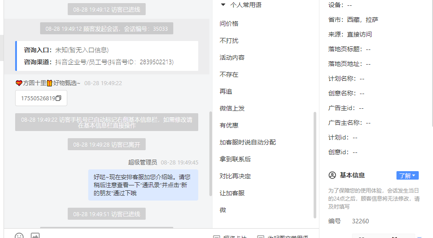Click the 19:49:28 访客已离开 notice
Image resolution: width=433 pixels, height=238 pixels.
tap(106, 144)
